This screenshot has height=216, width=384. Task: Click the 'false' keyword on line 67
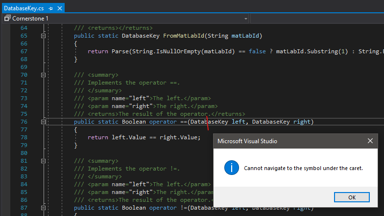tap(257, 52)
